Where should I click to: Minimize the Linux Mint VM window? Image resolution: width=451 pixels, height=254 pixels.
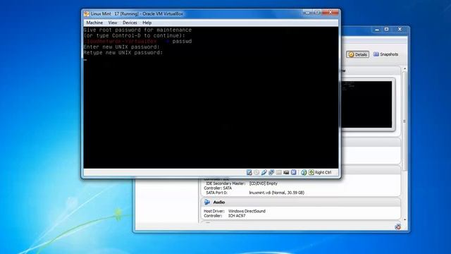point(307,13)
